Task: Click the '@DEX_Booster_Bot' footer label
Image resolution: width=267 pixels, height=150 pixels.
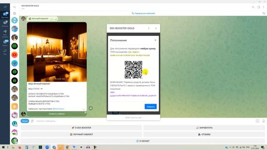Action: tap(133, 117)
